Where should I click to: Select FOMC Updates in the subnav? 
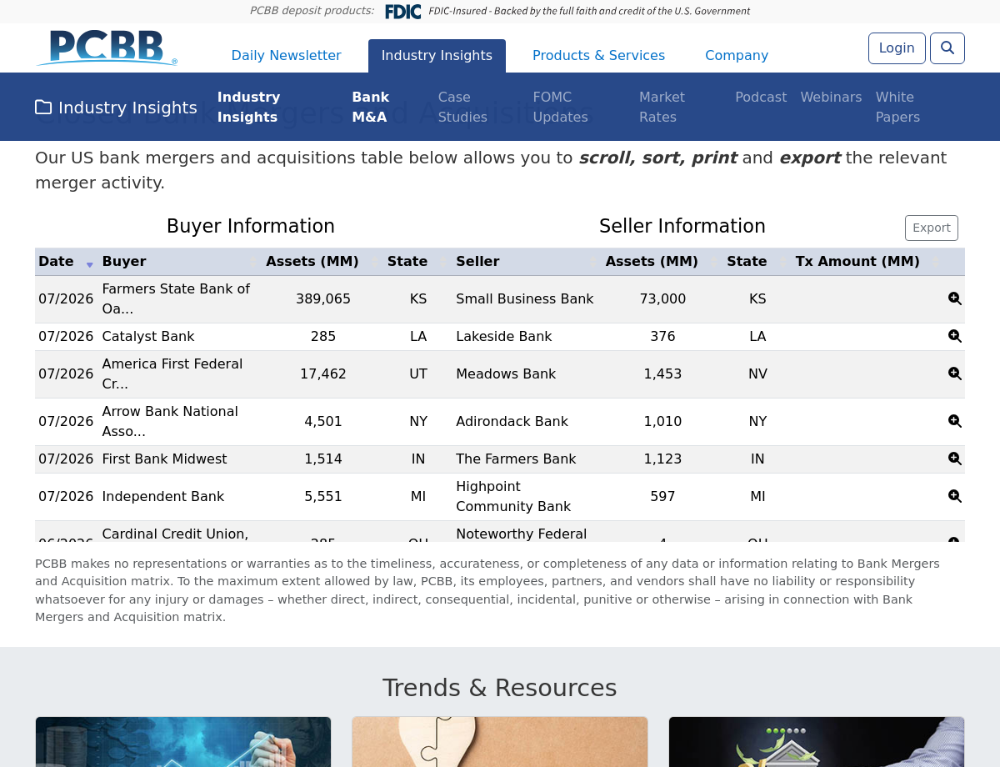tap(560, 107)
